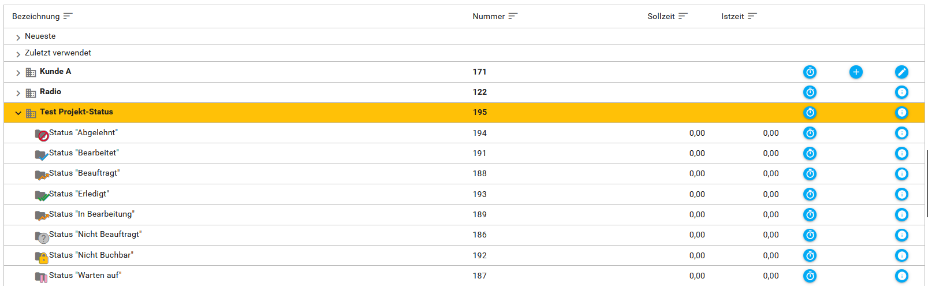The width and height of the screenshot is (928, 286).
Task: Click the pencil edit icon for Kunde A
Action: (901, 72)
